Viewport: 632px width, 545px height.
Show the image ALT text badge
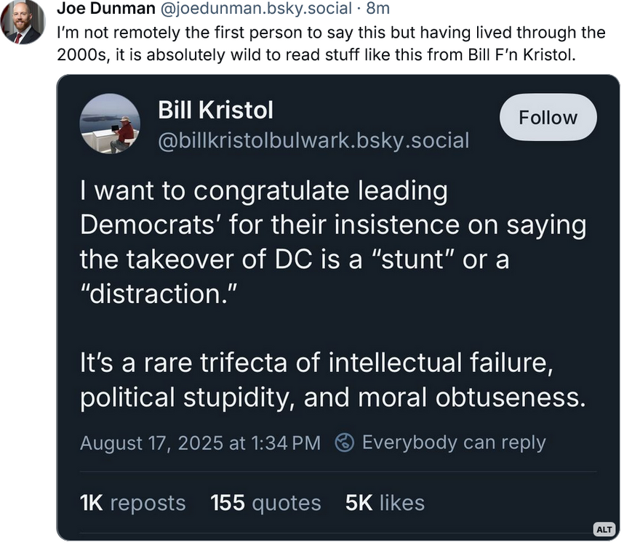[x=604, y=528]
